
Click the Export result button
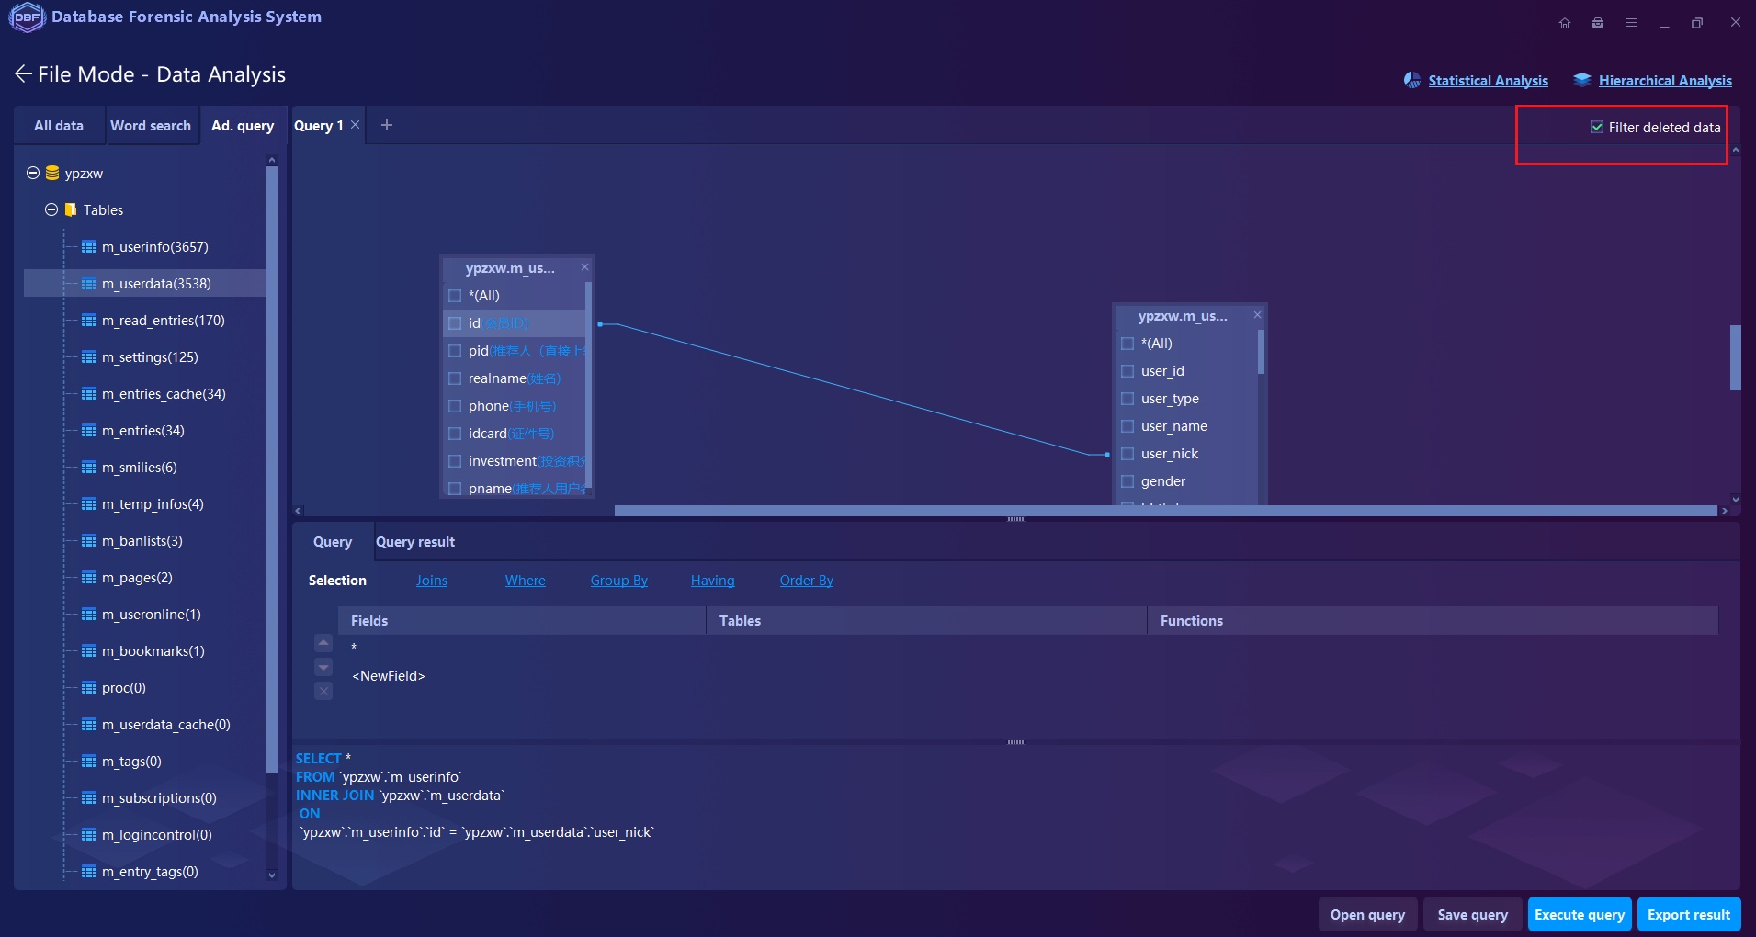1687,914
